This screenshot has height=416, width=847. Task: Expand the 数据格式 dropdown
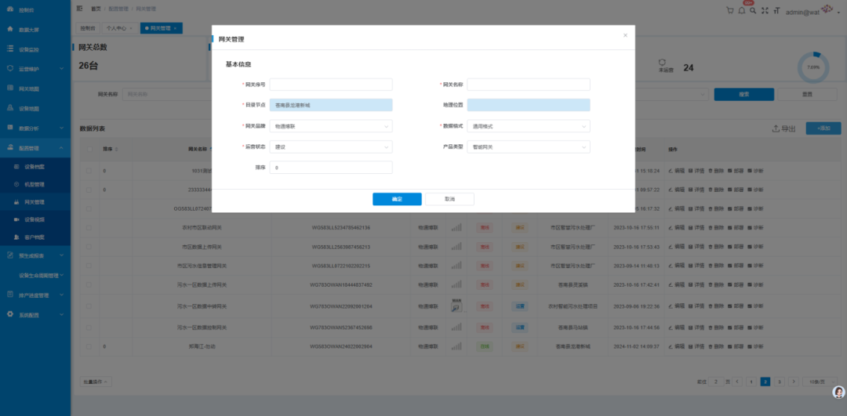tap(529, 126)
